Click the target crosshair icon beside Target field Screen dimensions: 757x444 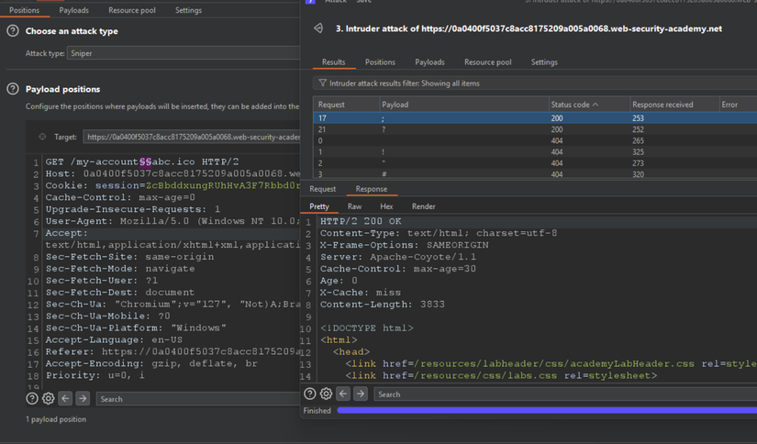pos(42,137)
